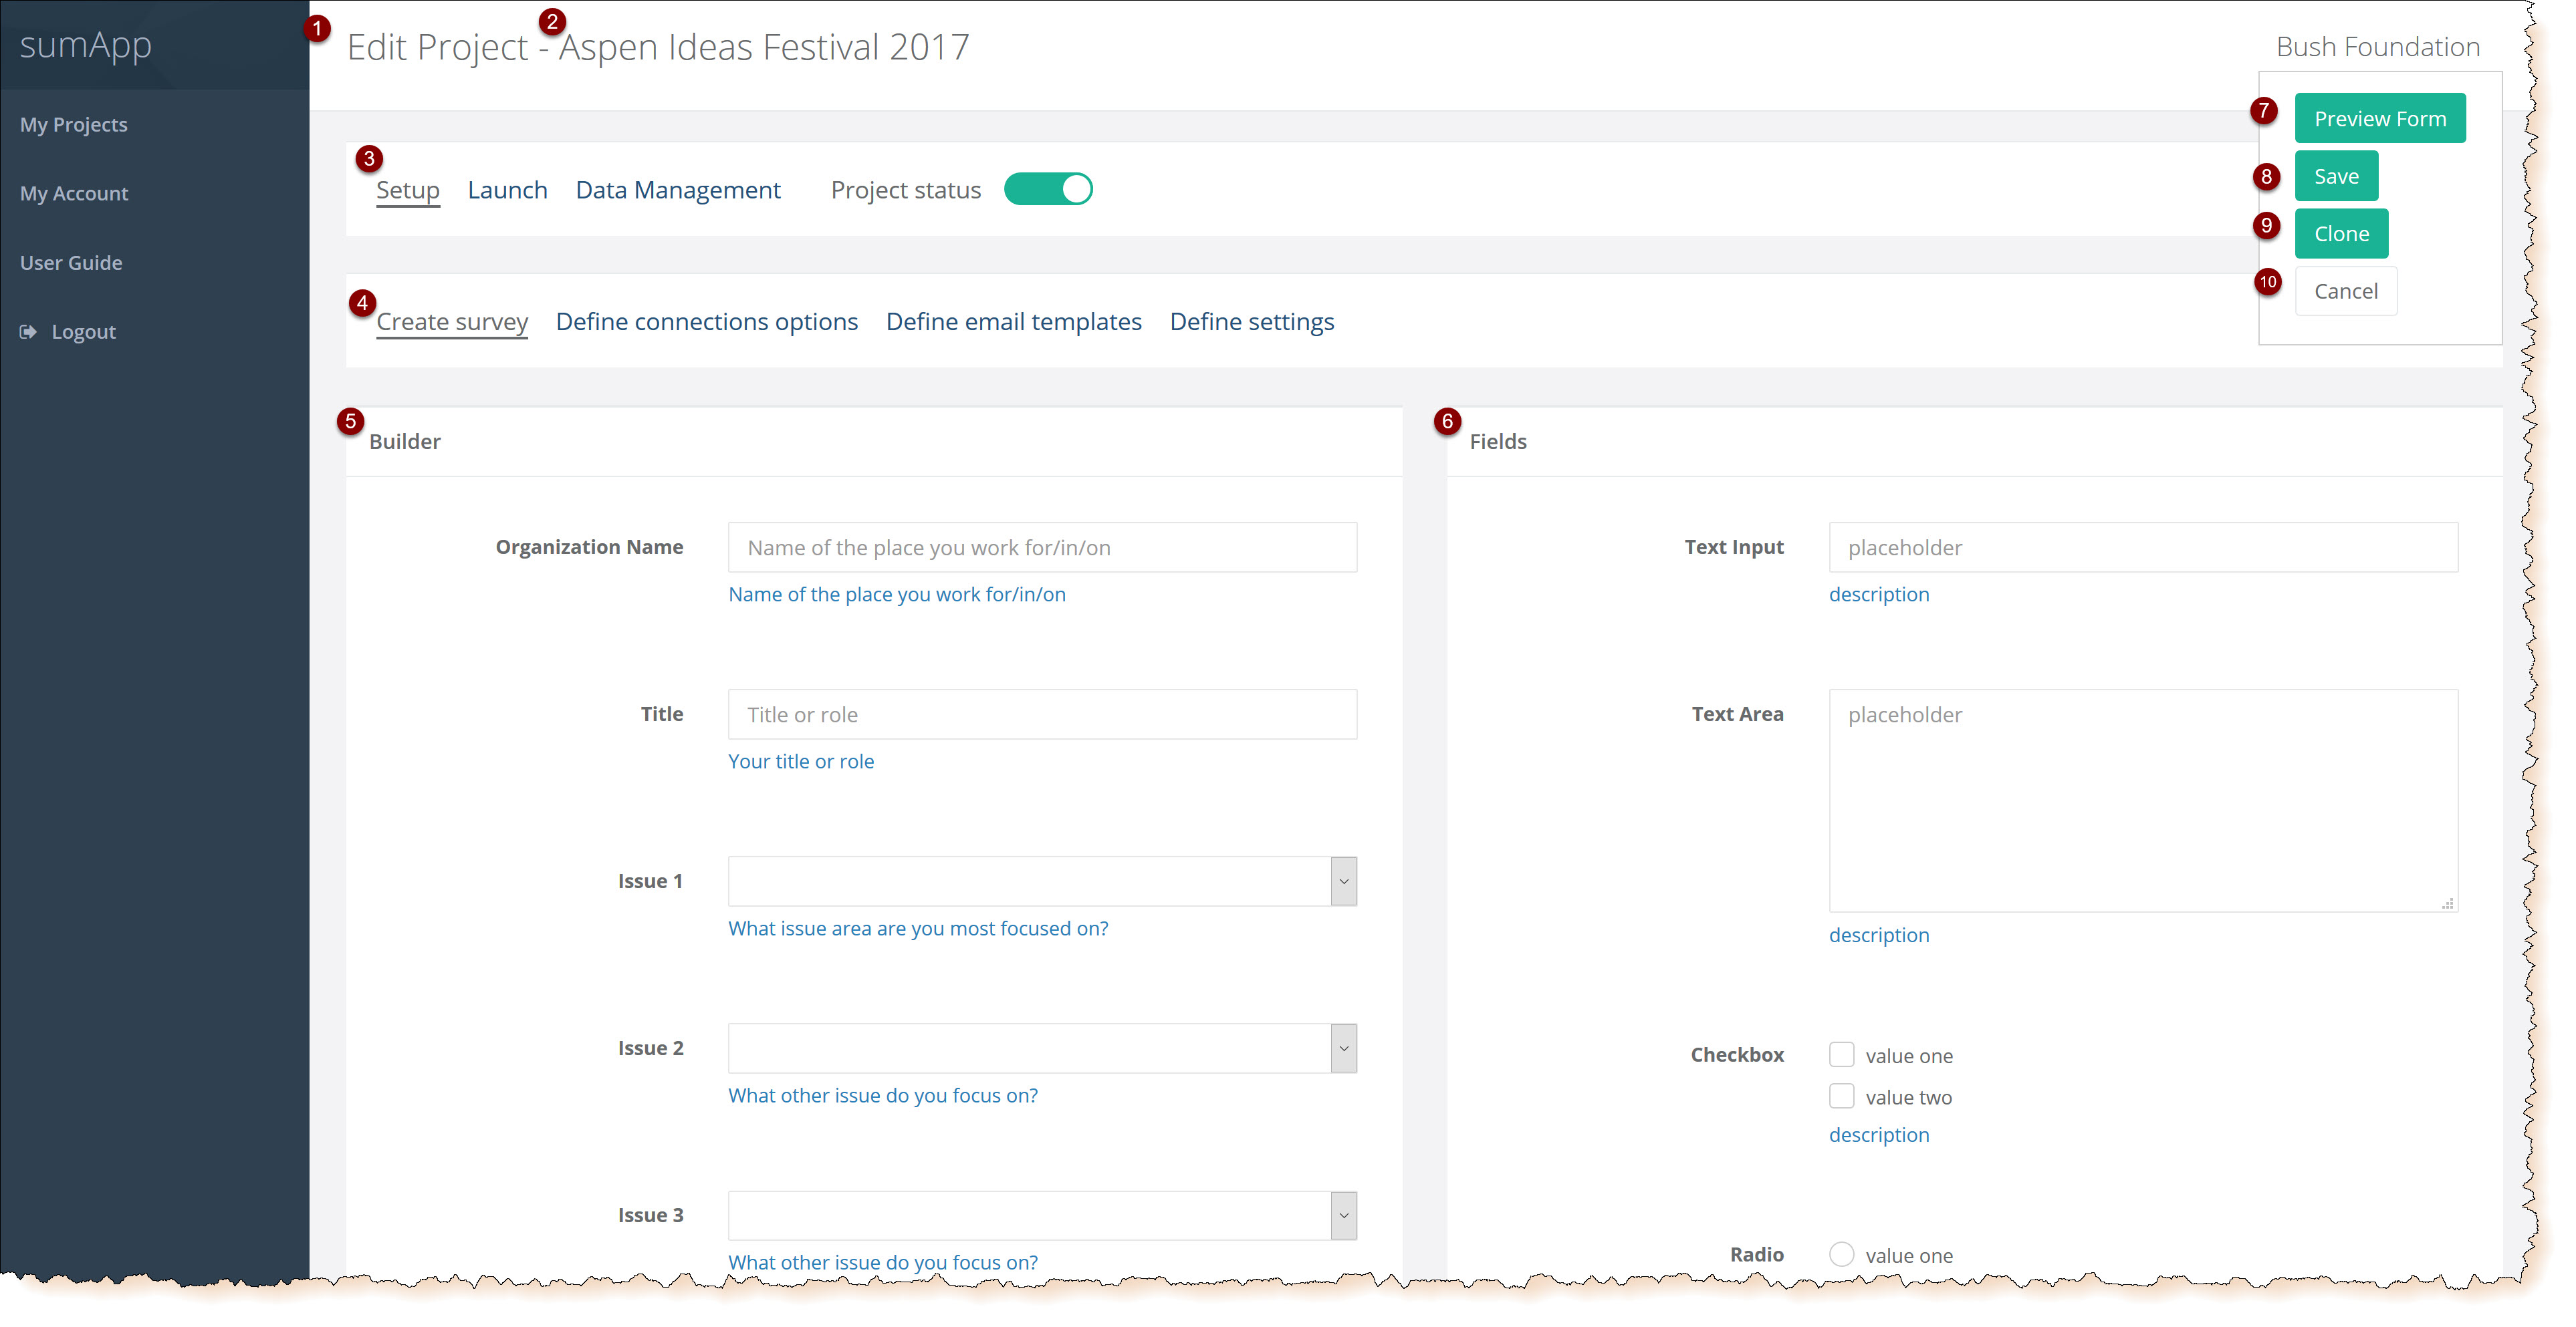This screenshot has height=1327, width=2576.
Task: Click the sumApp logo
Action: click(86, 45)
